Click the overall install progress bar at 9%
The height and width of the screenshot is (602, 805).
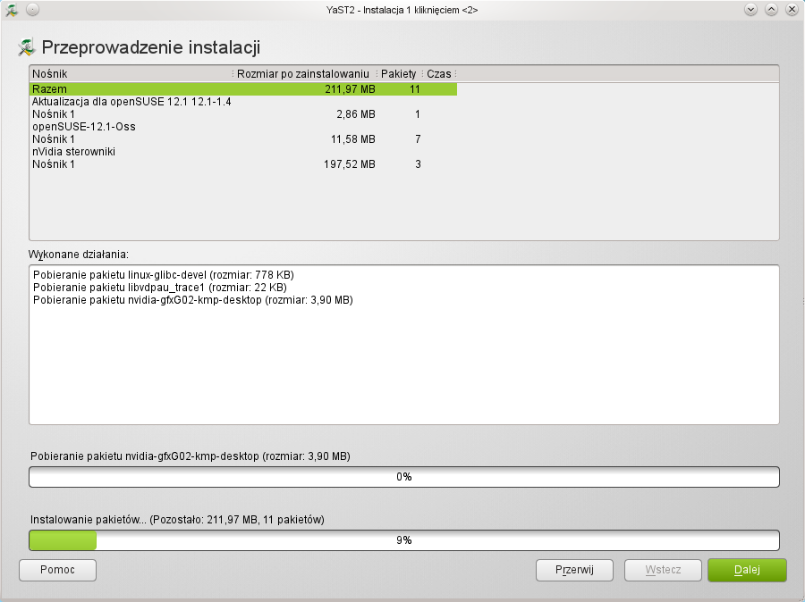pyautogui.click(x=404, y=540)
